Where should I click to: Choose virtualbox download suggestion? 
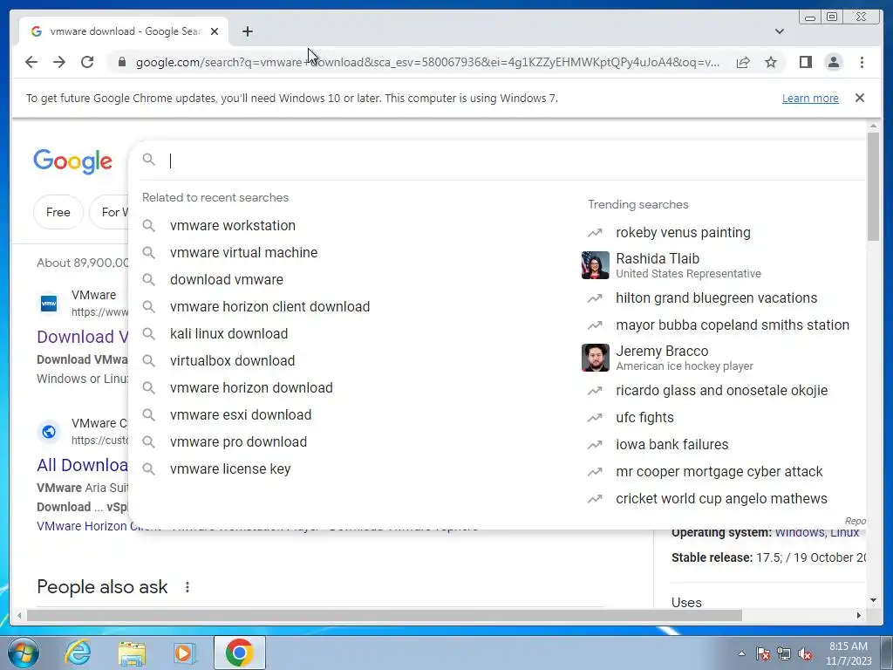point(232,360)
